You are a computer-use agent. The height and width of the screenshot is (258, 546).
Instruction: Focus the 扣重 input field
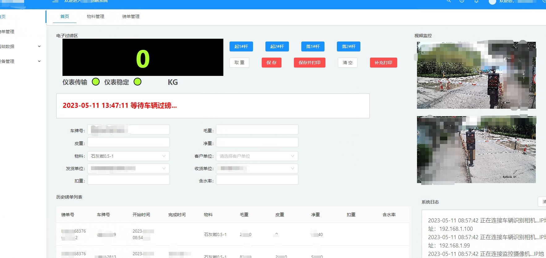pos(128,180)
